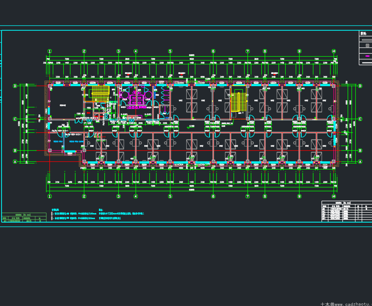Pick the gray hatched column symbol in legend
Viewport: 372px width, 306px height.
(367, 45)
